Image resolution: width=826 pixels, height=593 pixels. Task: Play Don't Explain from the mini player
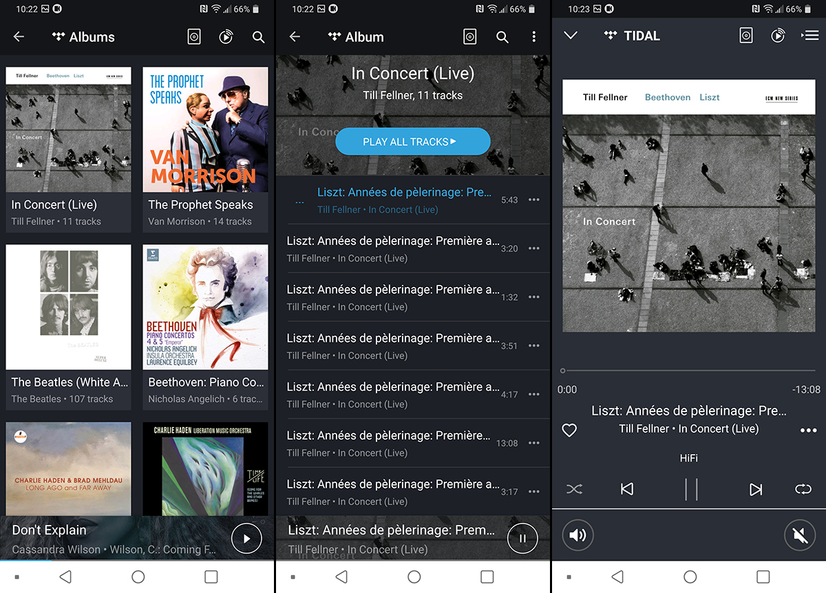tap(246, 539)
